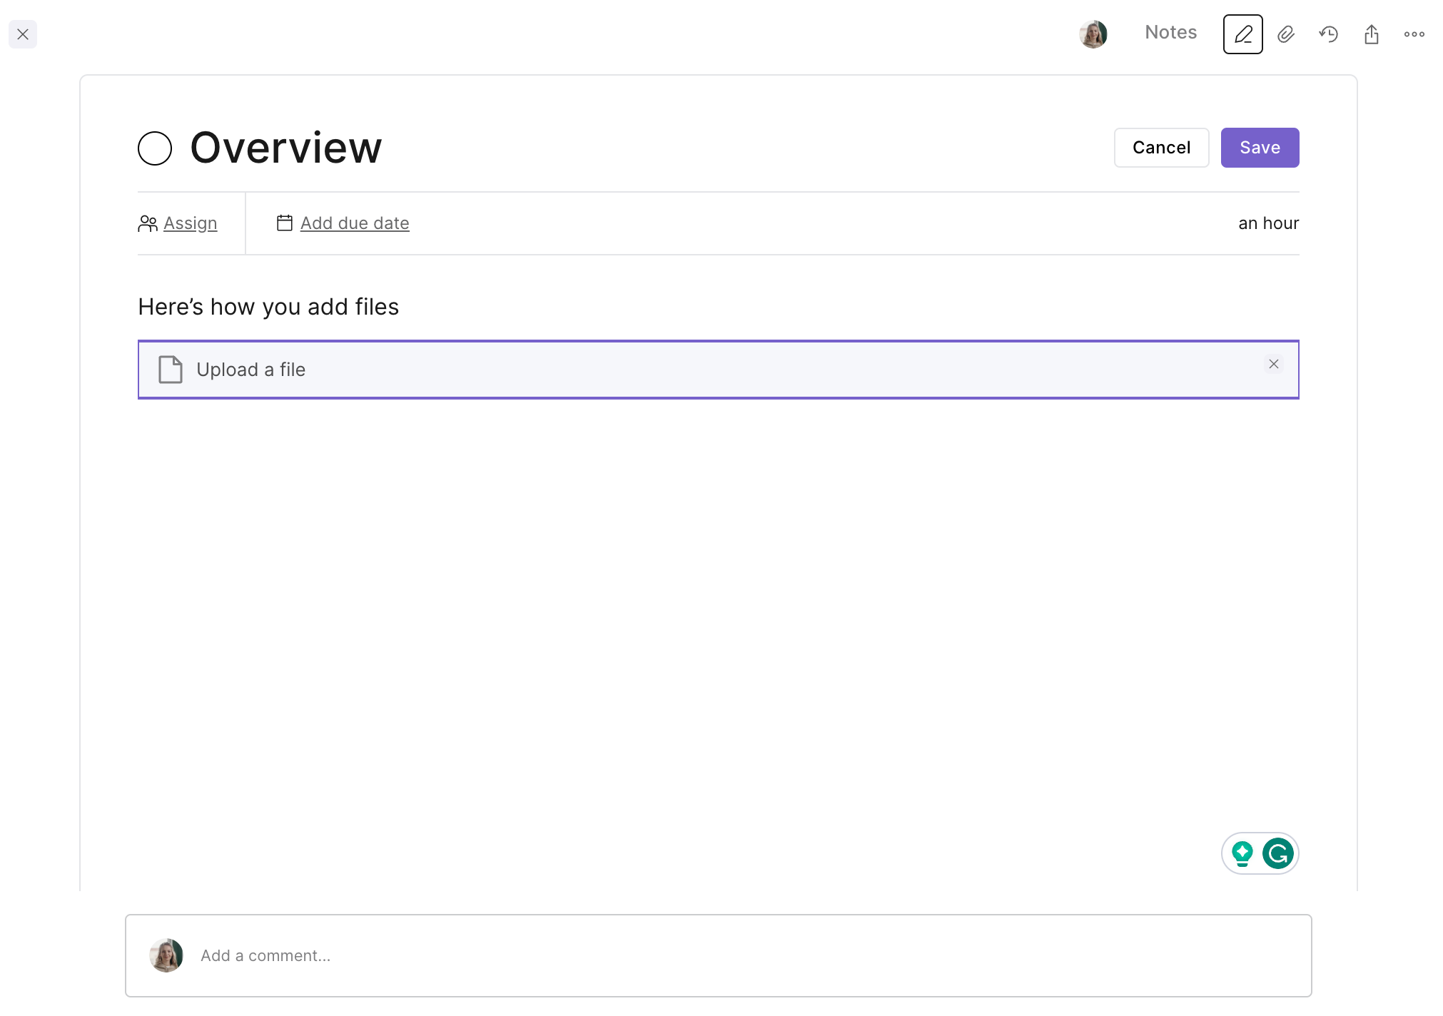
Task: Click the pencil edit icon
Action: (x=1242, y=34)
